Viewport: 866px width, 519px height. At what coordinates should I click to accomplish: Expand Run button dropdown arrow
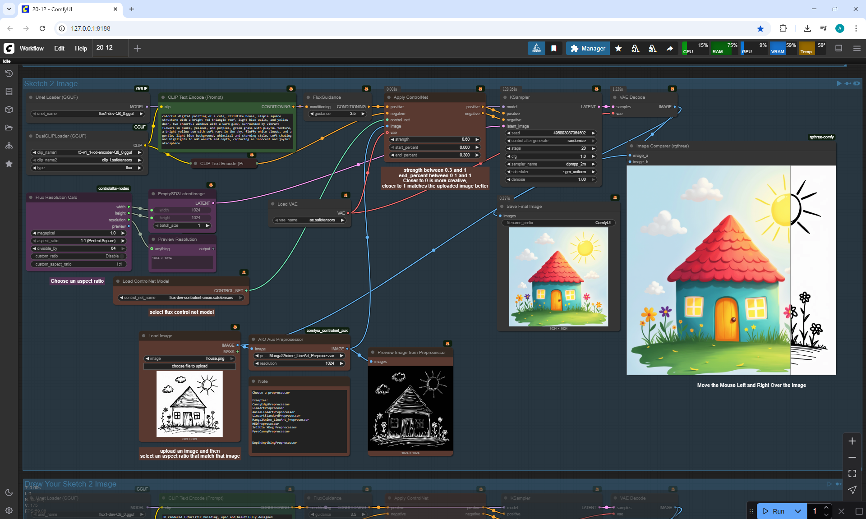tap(798, 511)
